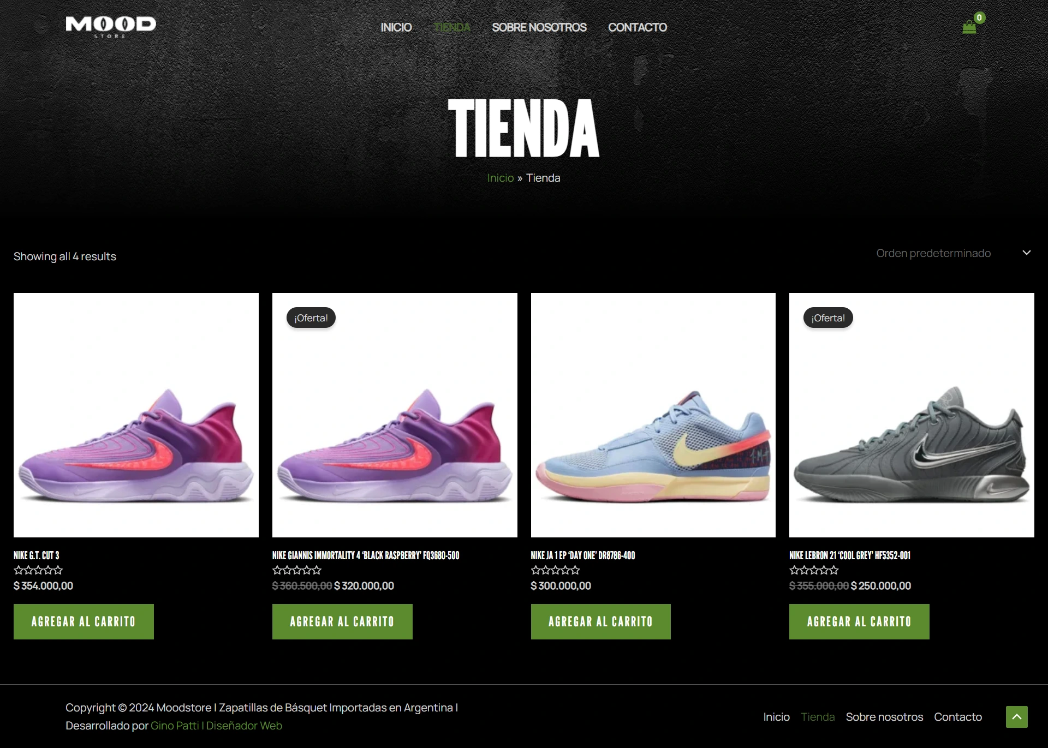This screenshot has width=1048, height=748.
Task: Click the Mood Store logo
Action: [x=111, y=27]
